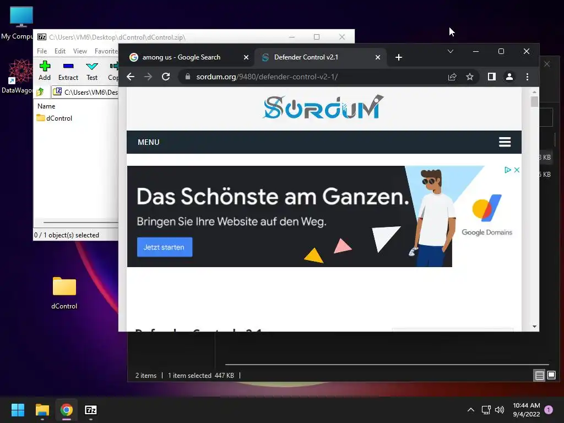This screenshot has height=423, width=564.
Task: Click the 7-Zip path address field
Action: coord(85,92)
